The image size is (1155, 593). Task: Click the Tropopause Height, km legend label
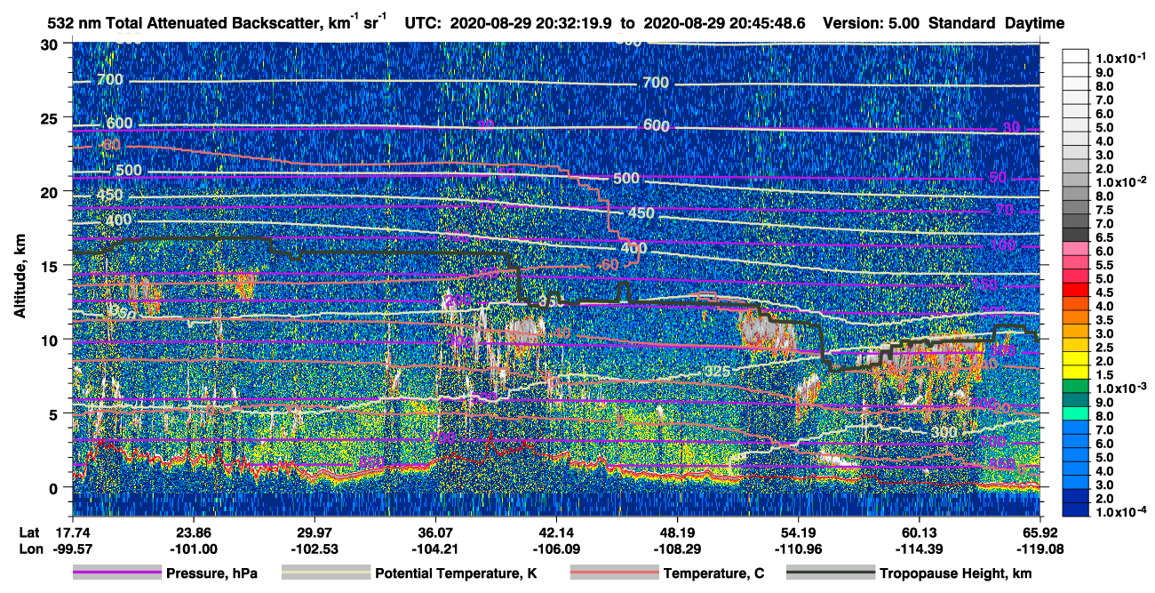pyautogui.click(x=956, y=573)
